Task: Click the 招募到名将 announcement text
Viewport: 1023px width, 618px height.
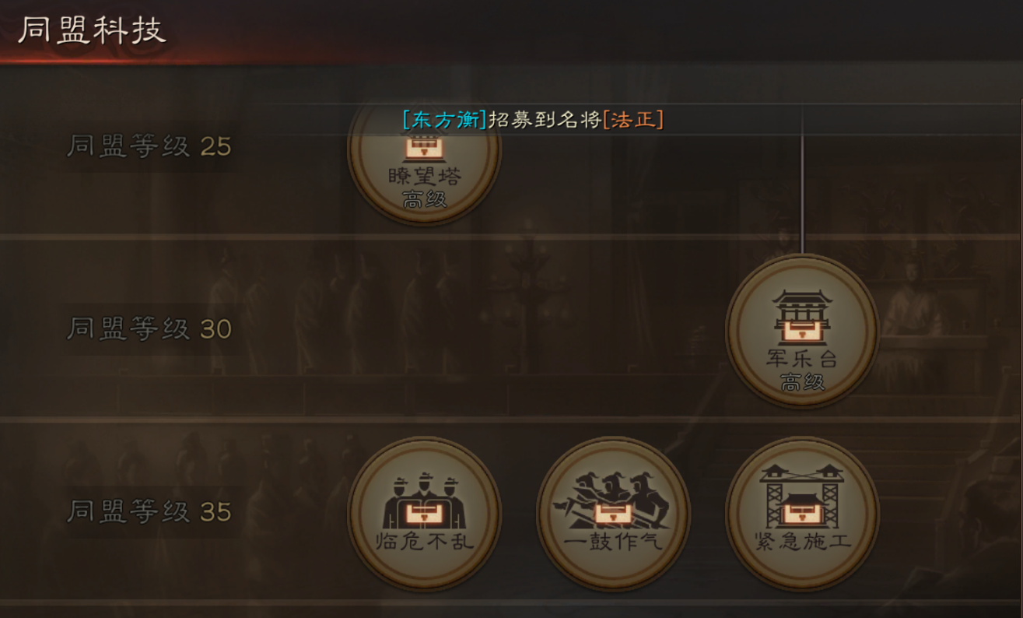Action: [x=545, y=120]
